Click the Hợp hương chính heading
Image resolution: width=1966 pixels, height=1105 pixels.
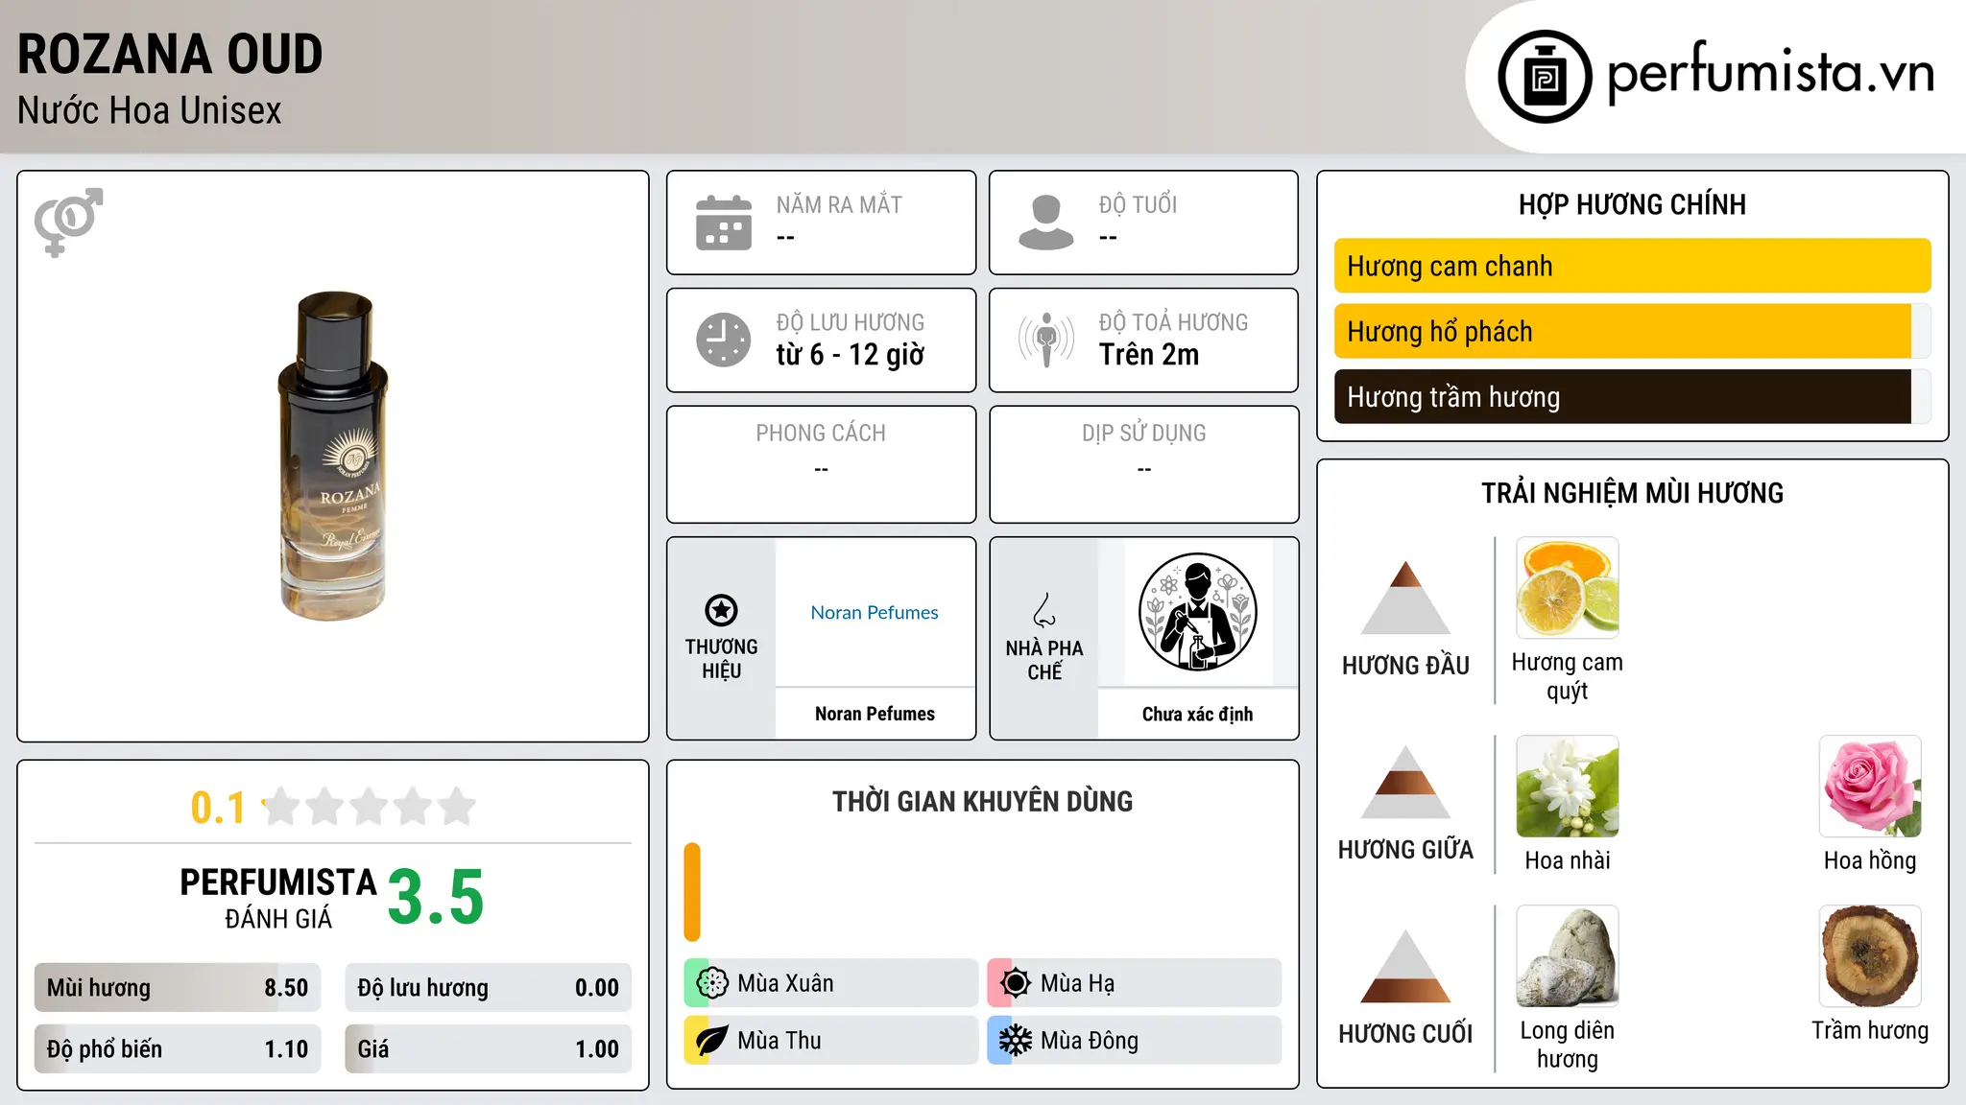[1632, 204]
